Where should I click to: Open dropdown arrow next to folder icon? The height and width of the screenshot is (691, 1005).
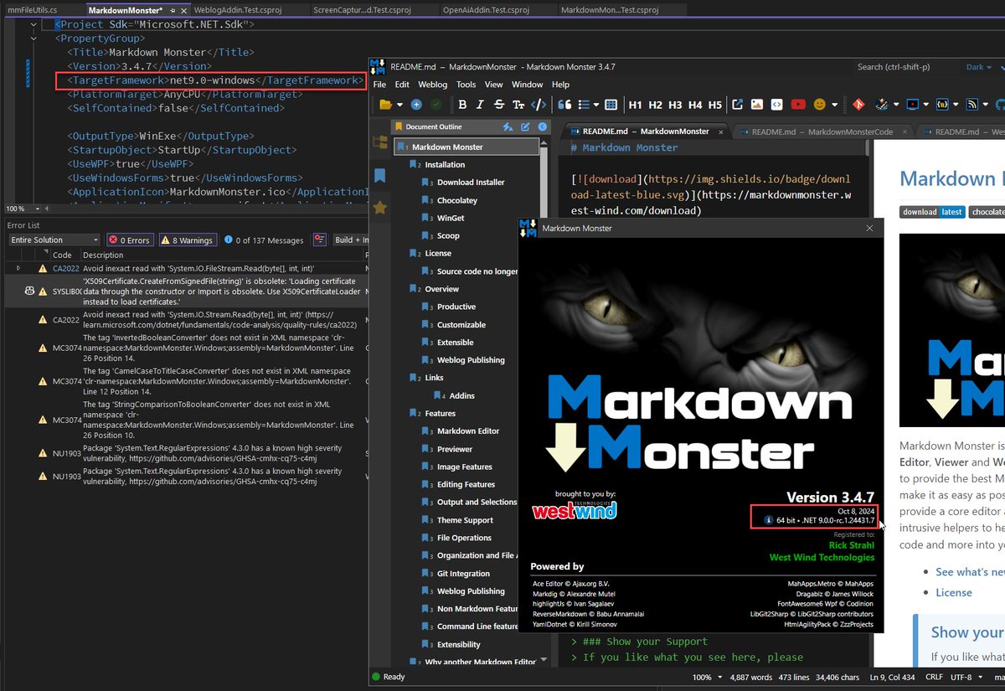[400, 106]
